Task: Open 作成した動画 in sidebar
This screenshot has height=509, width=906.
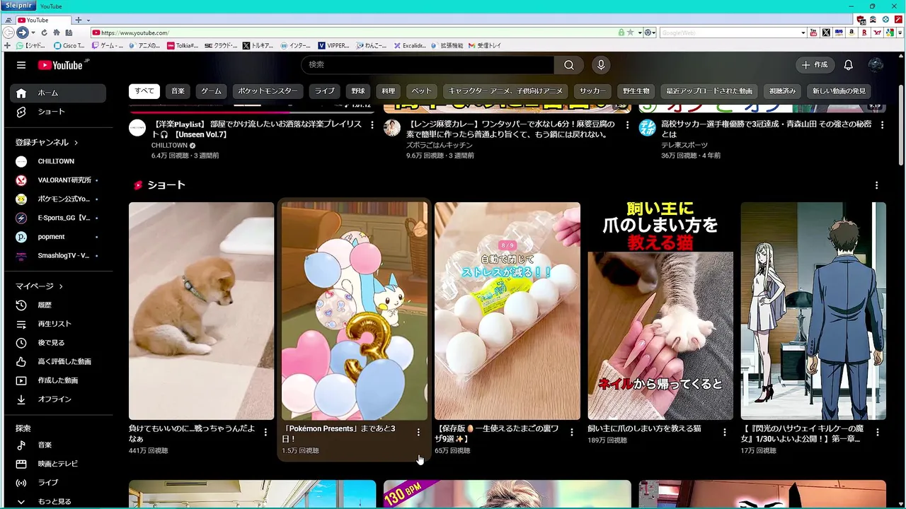Action: point(58,380)
